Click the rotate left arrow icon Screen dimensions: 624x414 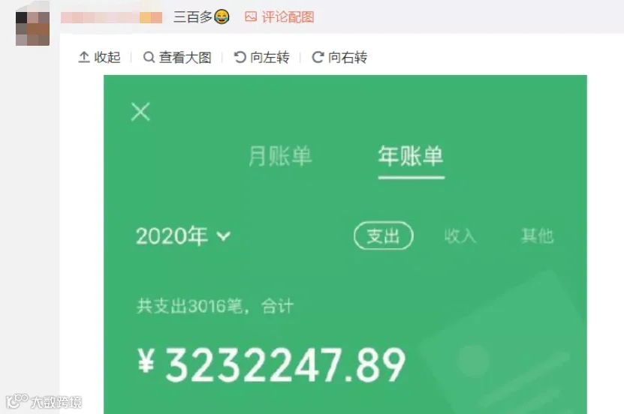coord(240,57)
